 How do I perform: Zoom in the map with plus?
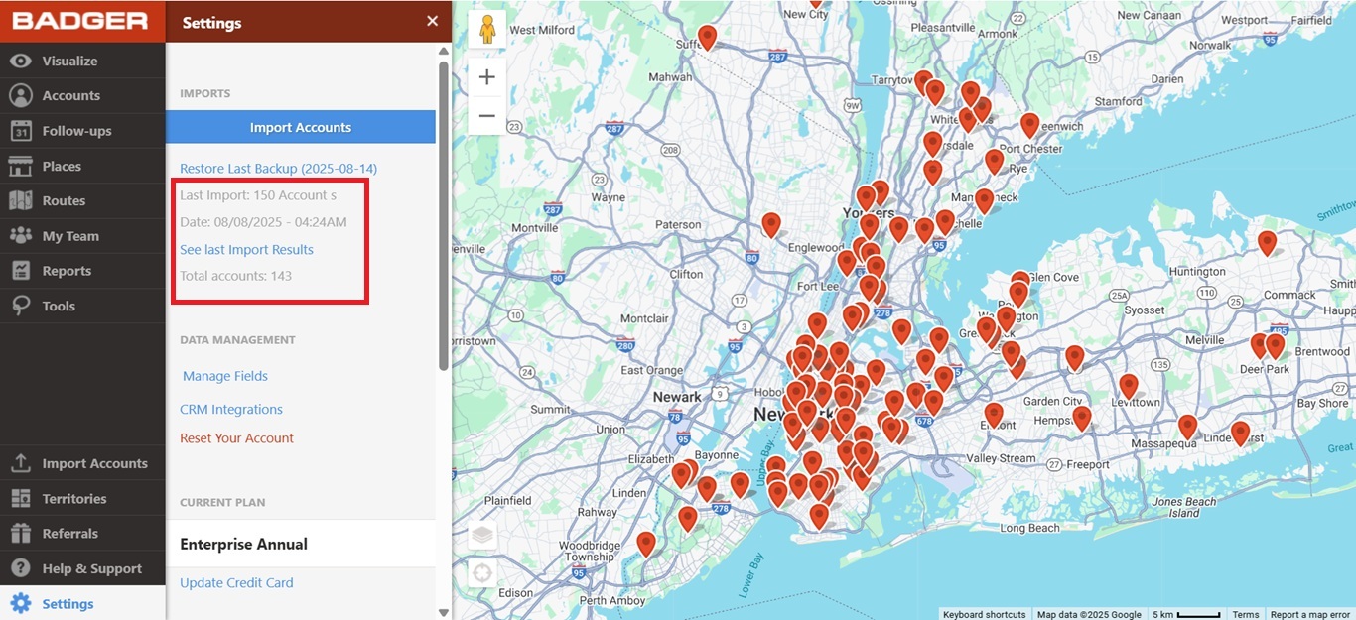click(487, 77)
